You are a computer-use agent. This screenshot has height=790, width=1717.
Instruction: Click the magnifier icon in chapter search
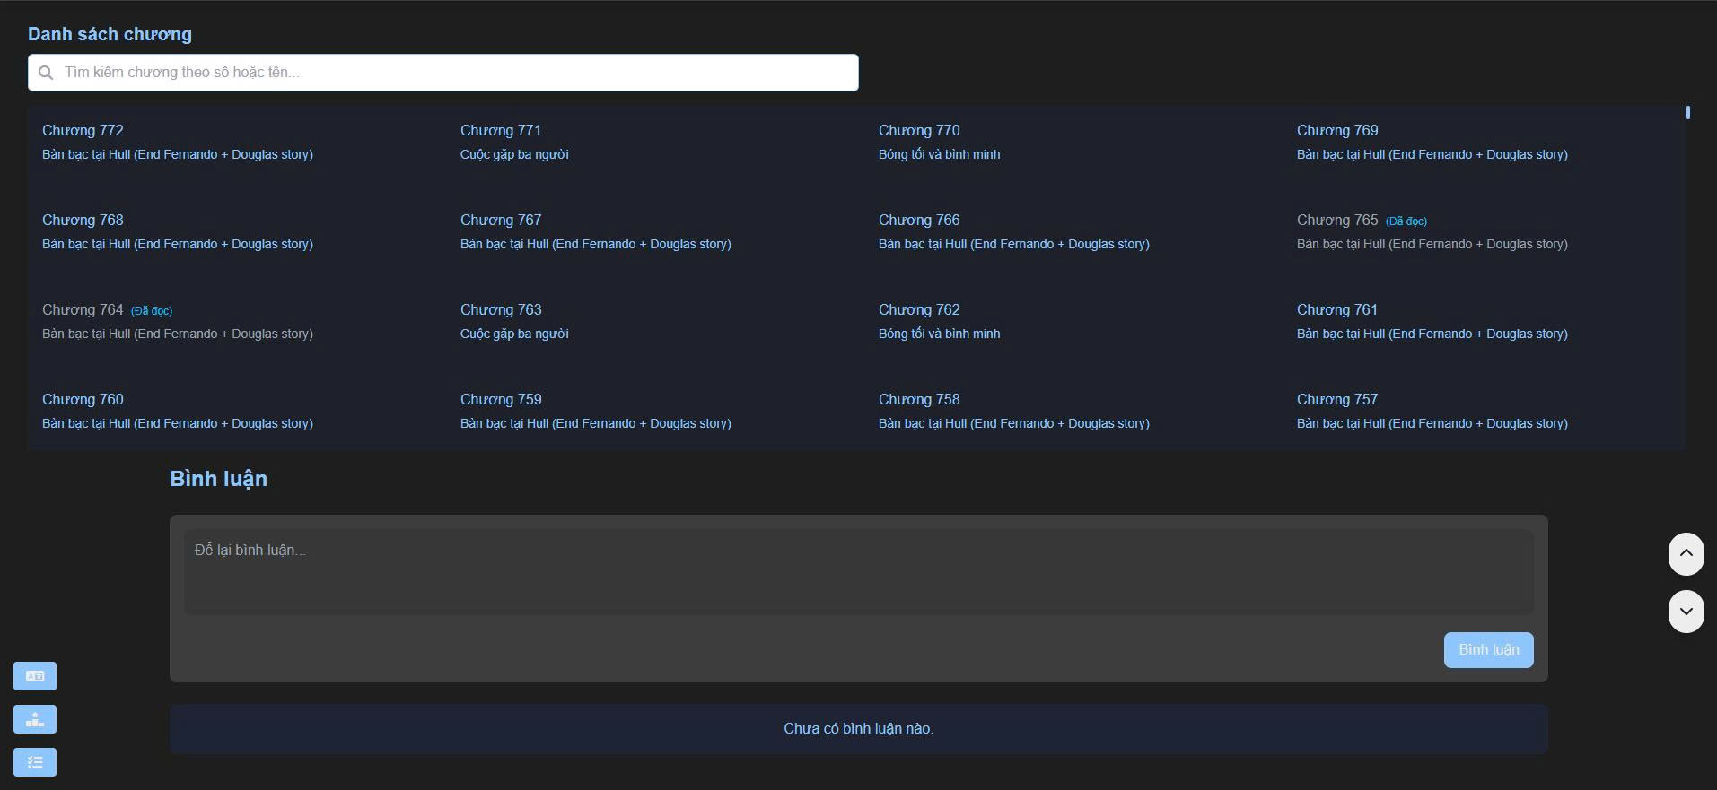click(x=46, y=73)
